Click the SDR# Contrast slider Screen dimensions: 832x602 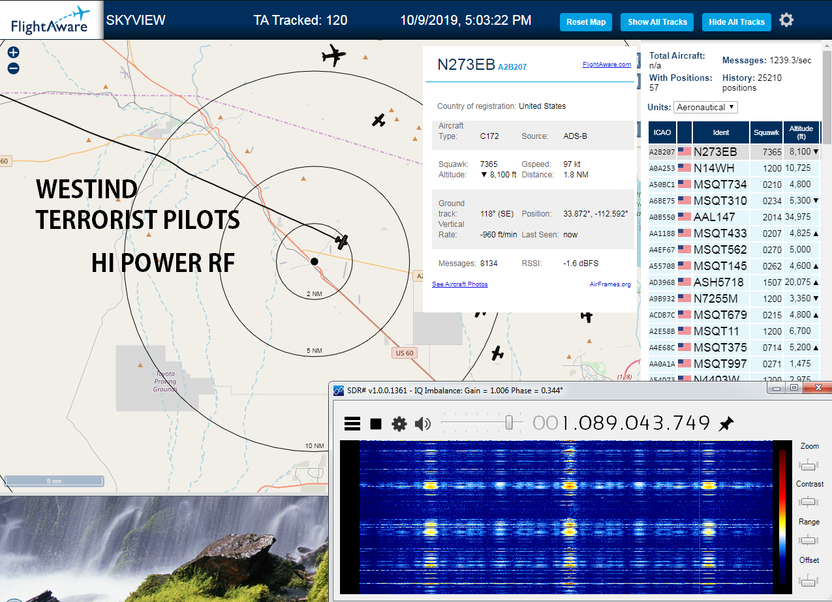[x=809, y=502]
